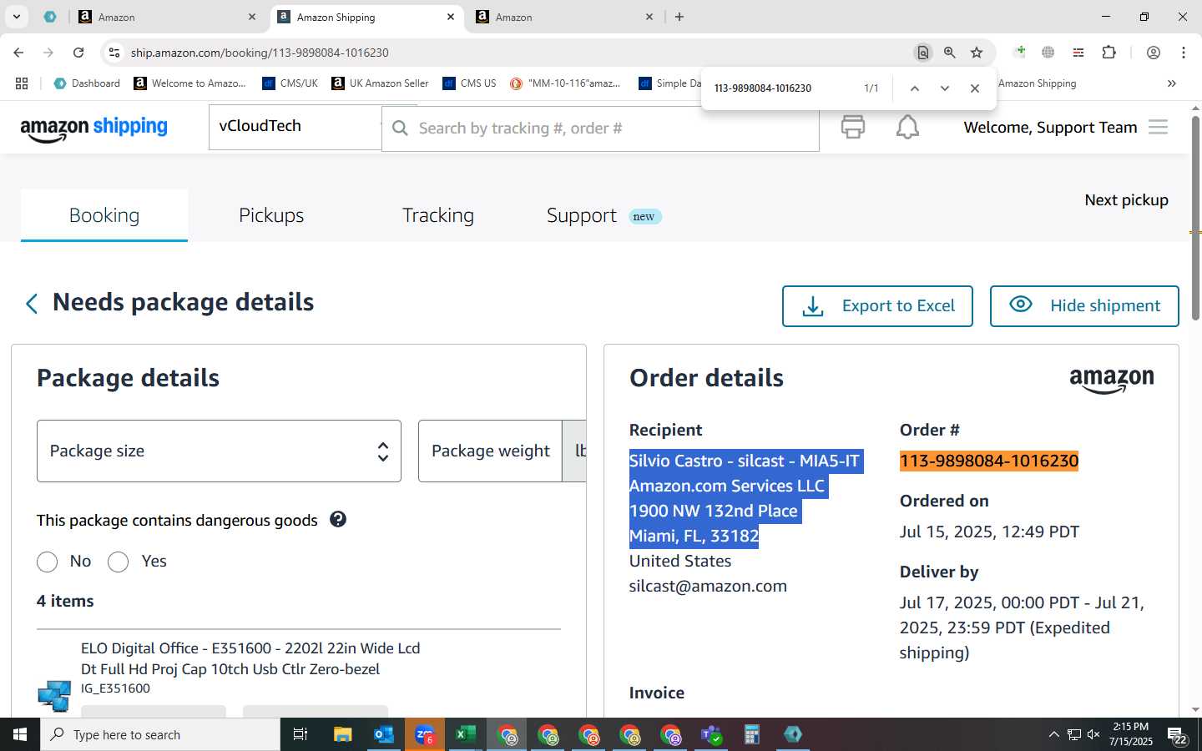Image resolution: width=1202 pixels, height=751 pixels.
Task: Switch to the Tracking tab
Action: 438,215
